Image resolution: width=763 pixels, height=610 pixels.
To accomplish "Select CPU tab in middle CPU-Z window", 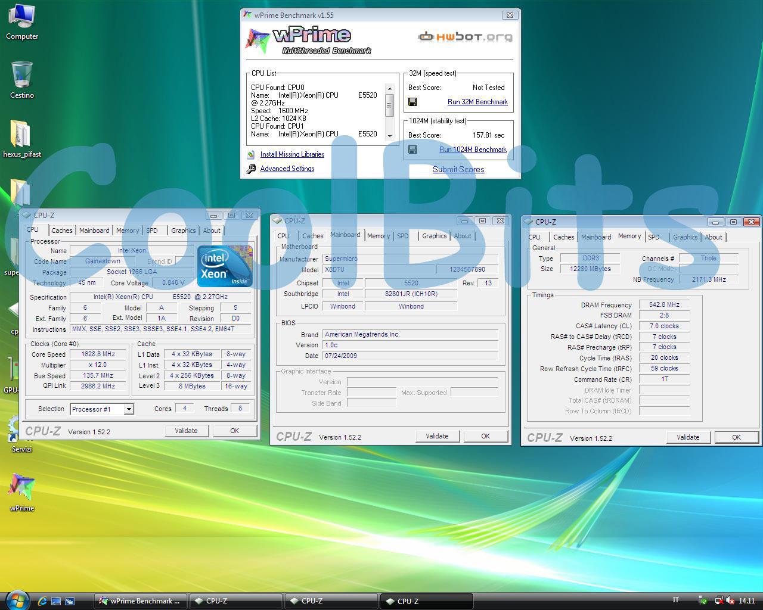I will coord(283,236).
